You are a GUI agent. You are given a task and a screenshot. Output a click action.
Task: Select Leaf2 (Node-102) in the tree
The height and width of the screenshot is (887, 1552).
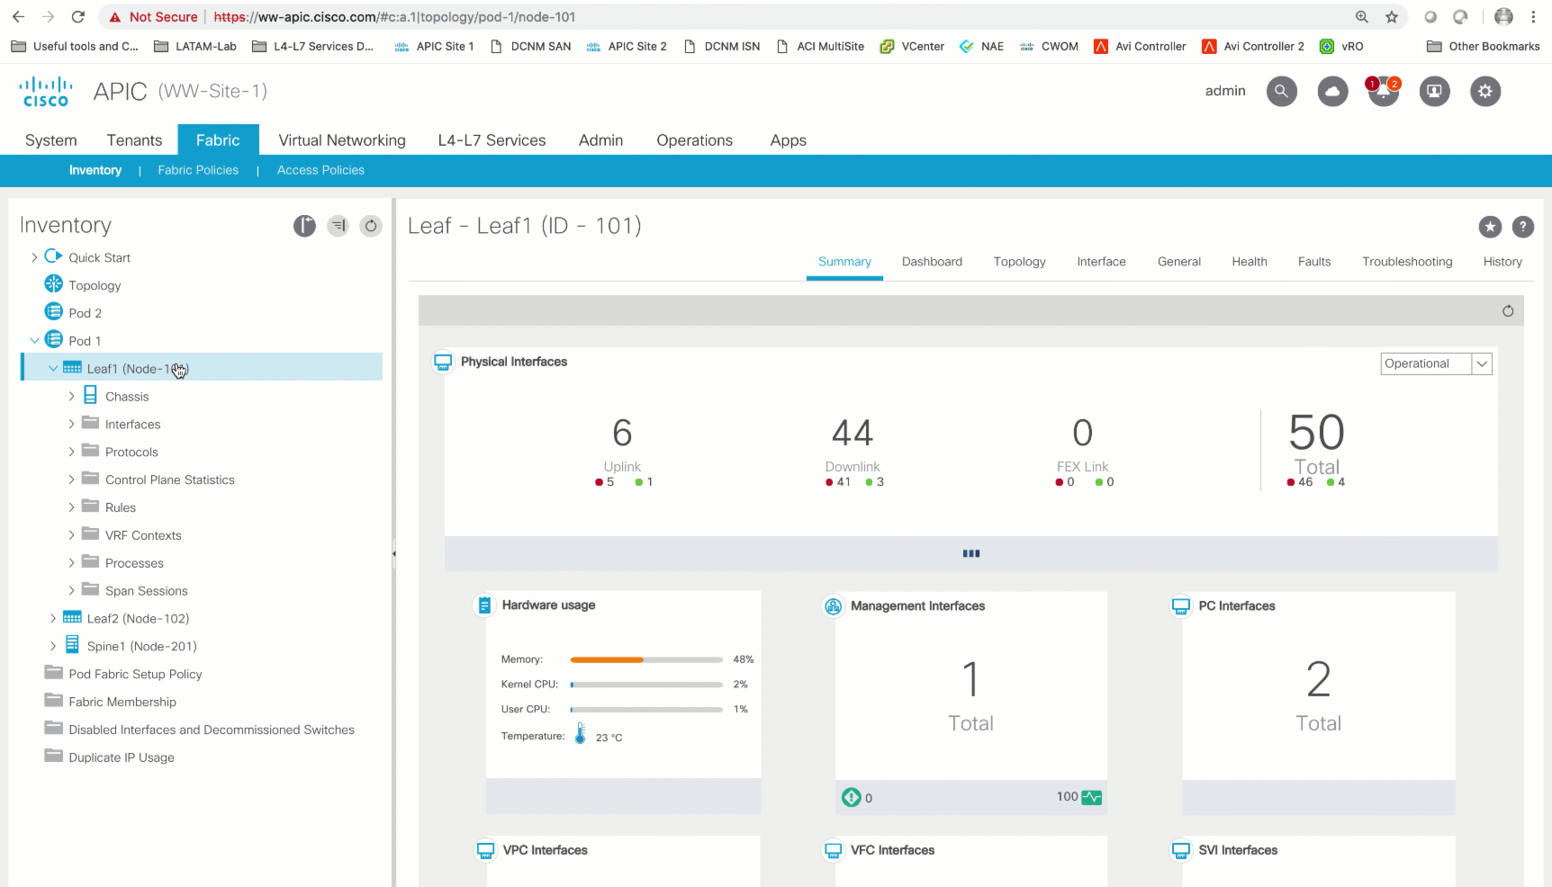click(x=137, y=618)
